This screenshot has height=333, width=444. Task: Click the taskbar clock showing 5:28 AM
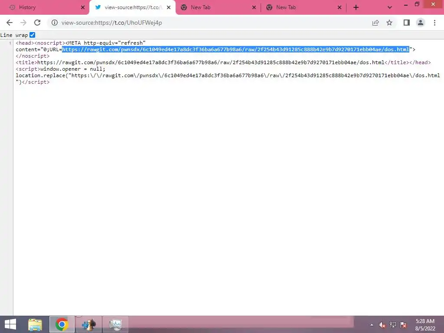click(x=425, y=325)
